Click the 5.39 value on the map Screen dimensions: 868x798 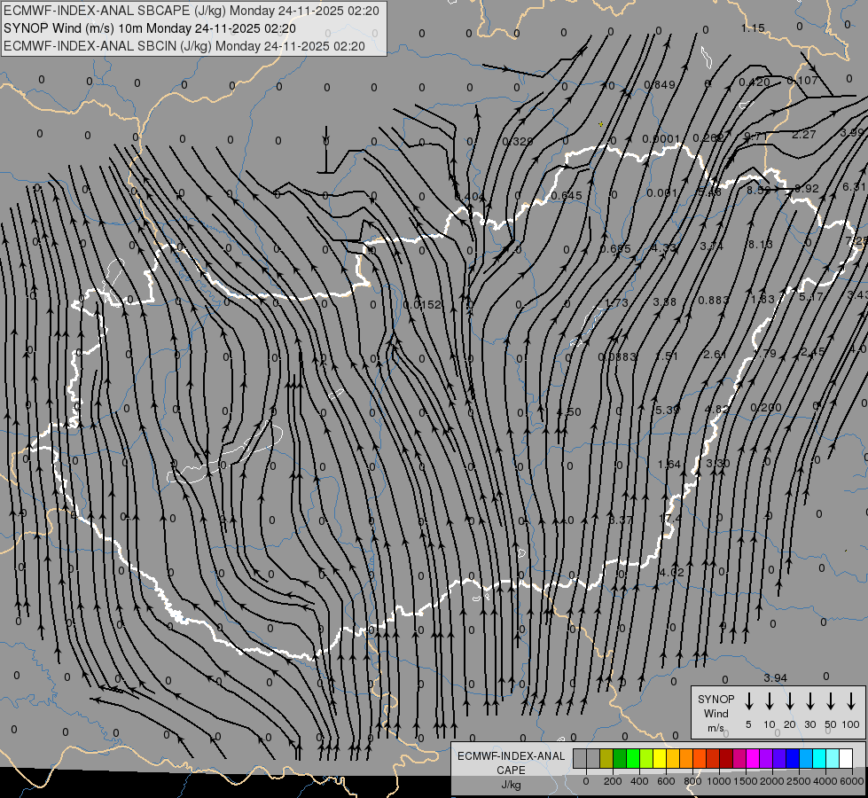[667, 410]
